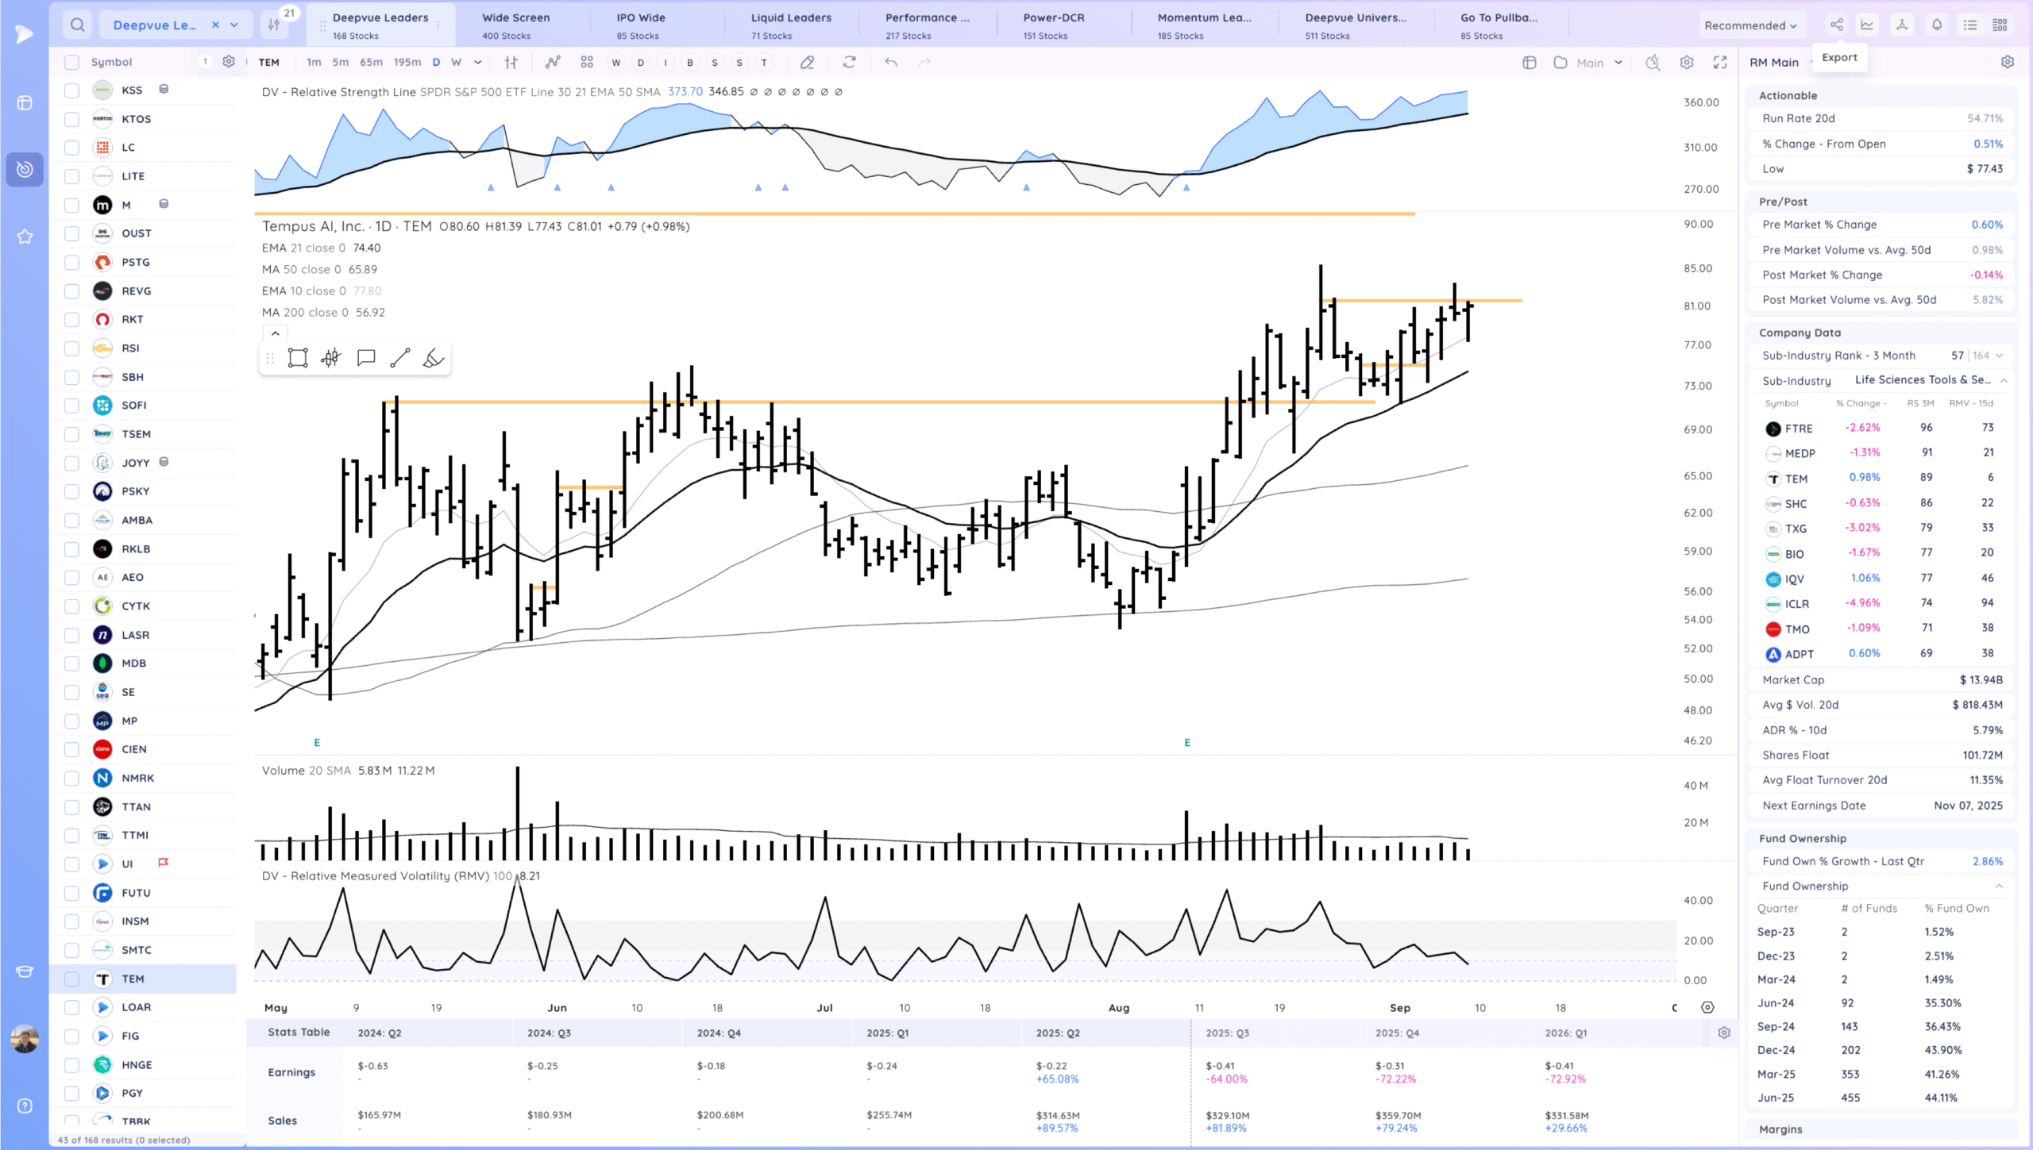
Task: Open the line chart view icon
Action: coord(1867,25)
